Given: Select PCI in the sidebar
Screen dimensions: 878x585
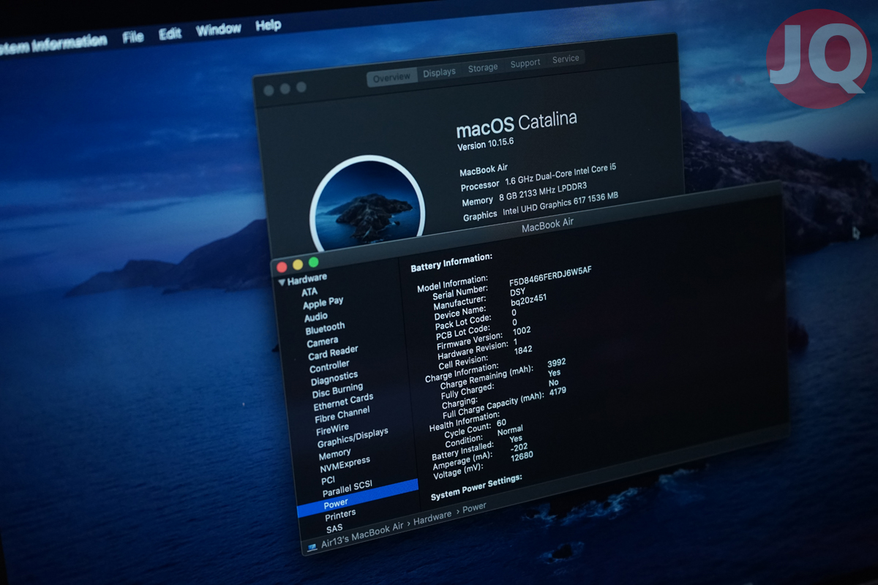Looking at the screenshot, I should click(328, 480).
